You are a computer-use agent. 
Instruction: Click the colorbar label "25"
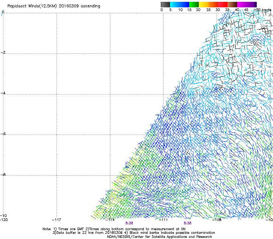click(x=208, y=10)
